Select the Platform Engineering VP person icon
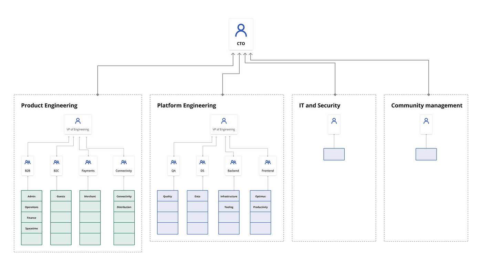The height and width of the screenshot is (266, 482). [224, 121]
